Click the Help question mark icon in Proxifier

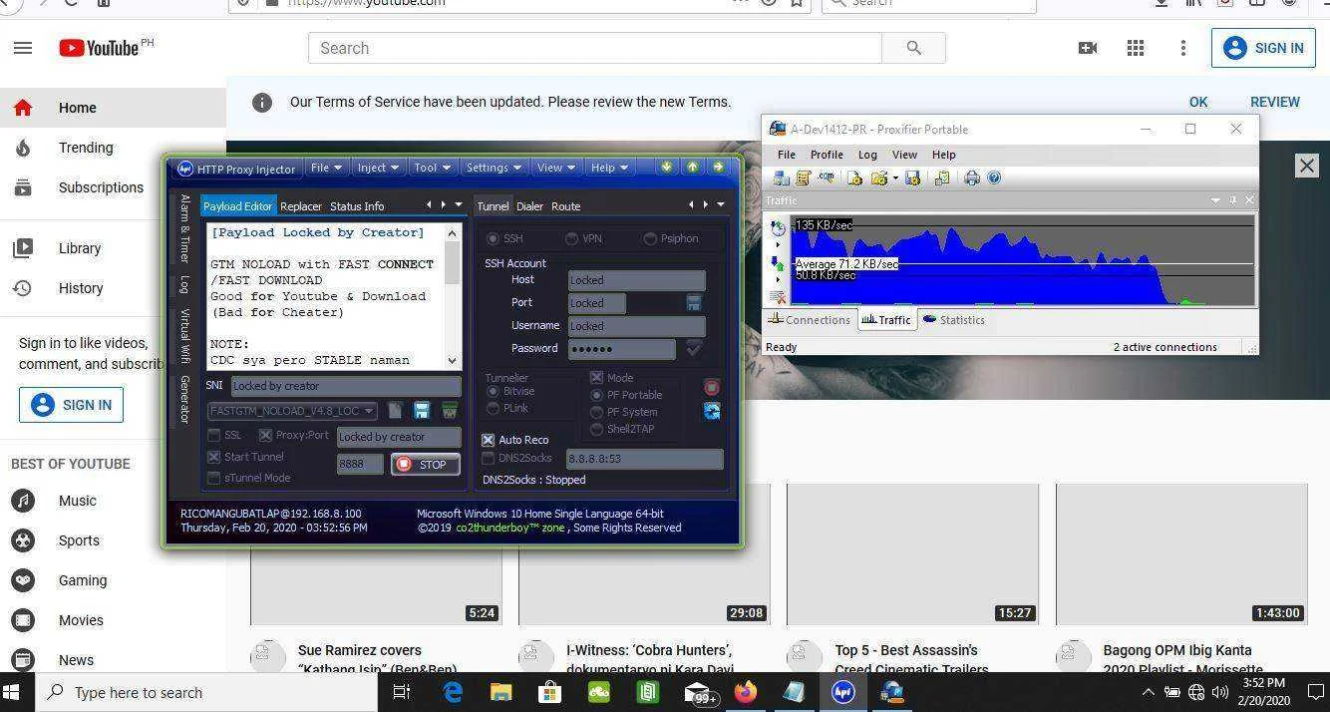(x=994, y=178)
